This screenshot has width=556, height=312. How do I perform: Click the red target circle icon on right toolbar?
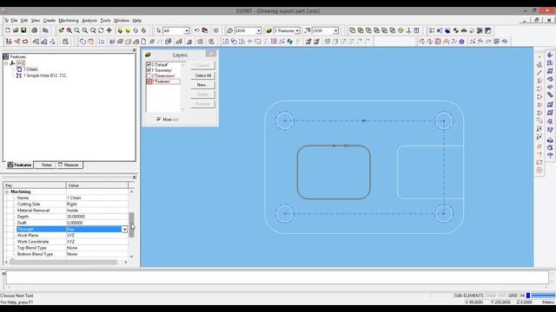539,171
